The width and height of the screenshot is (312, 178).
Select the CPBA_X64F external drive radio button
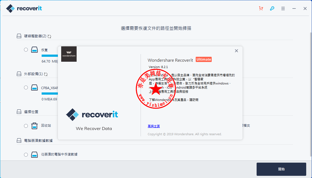(x=26, y=87)
